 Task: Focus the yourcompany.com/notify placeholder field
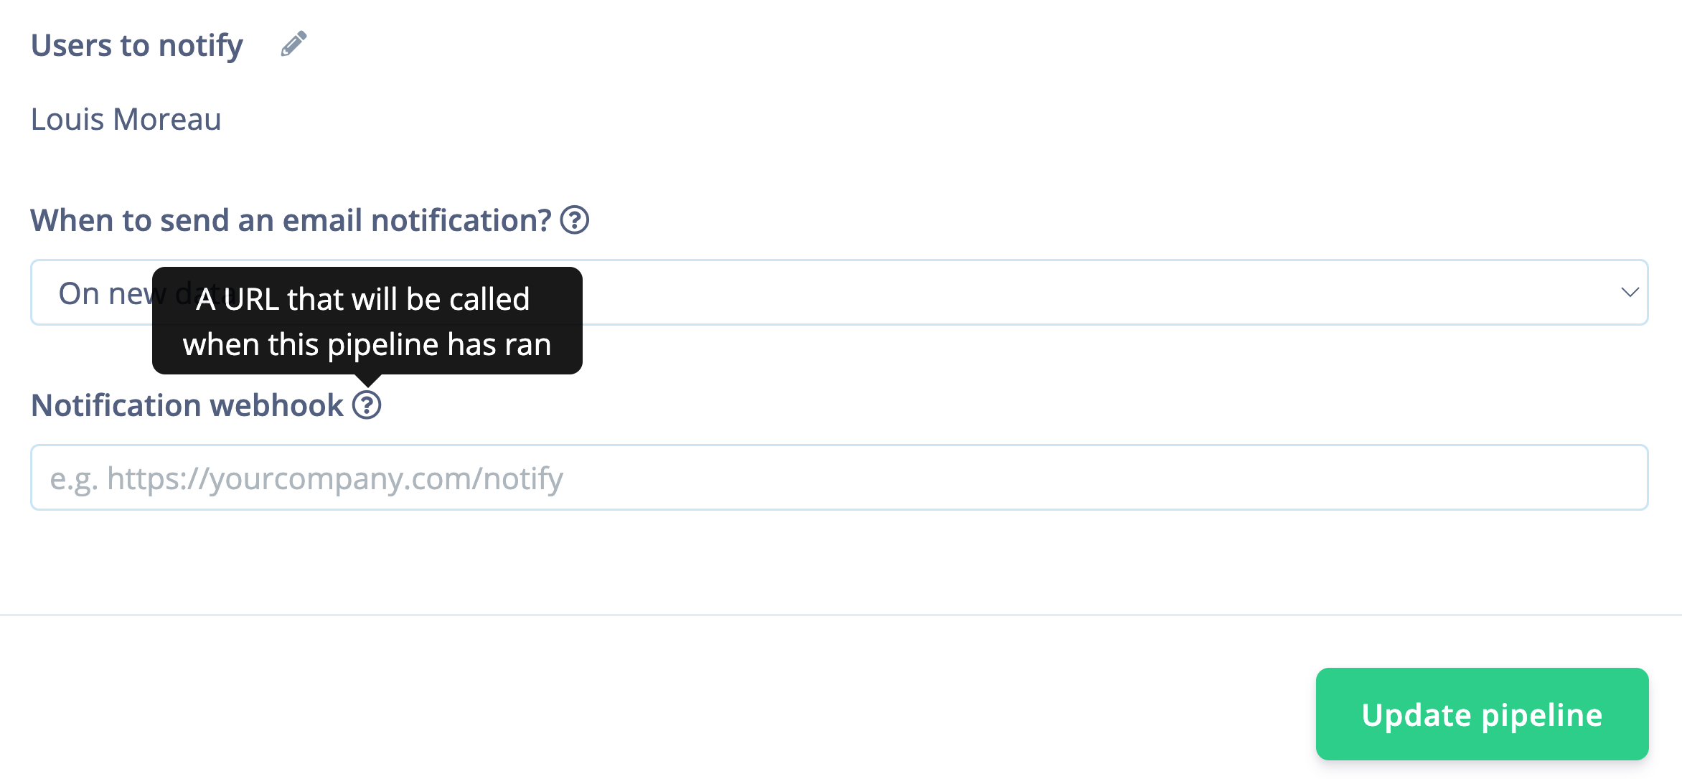(x=307, y=478)
